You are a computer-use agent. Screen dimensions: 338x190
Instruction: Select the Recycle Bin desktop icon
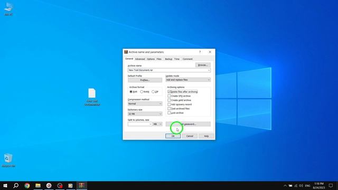click(8, 160)
